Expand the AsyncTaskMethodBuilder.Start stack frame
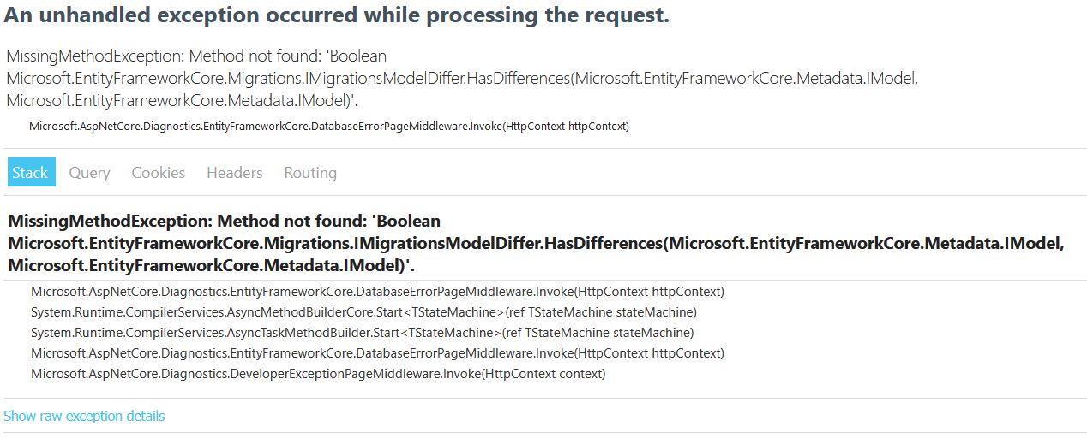This screenshot has height=438, width=1087. pos(362,333)
